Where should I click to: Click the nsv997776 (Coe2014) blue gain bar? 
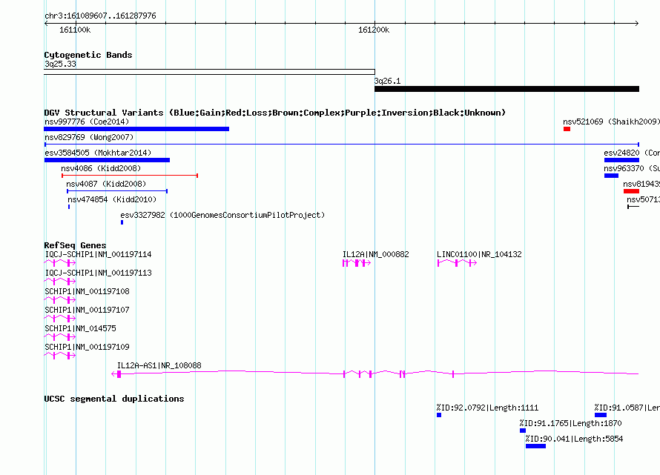click(136, 129)
